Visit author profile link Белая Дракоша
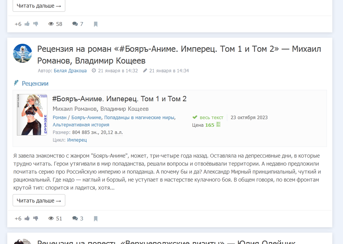 coord(70,71)
